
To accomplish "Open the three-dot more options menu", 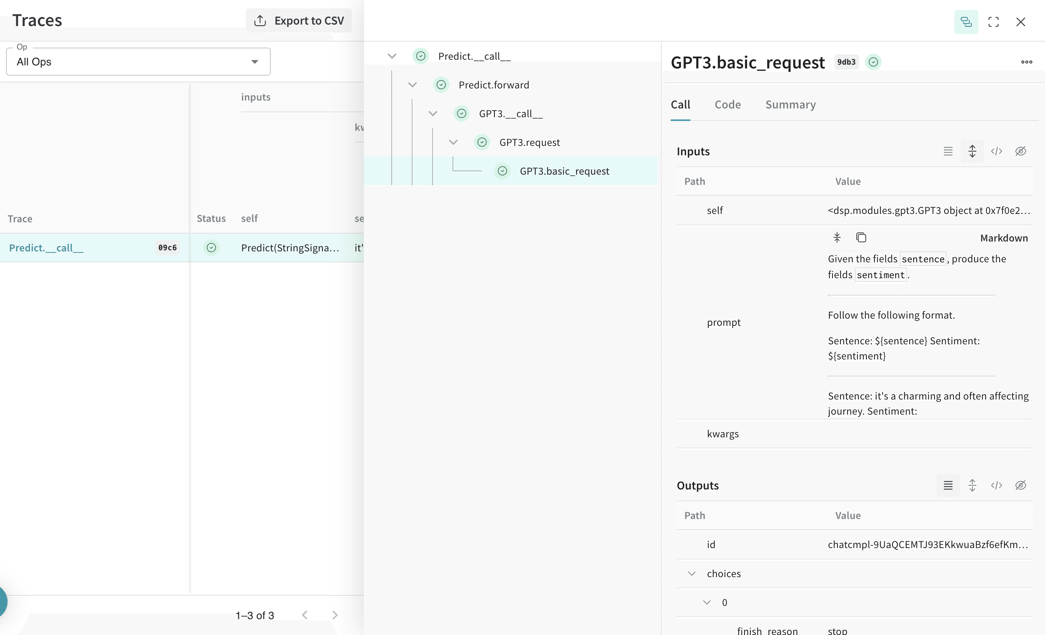I will (x=1027, y=62).
